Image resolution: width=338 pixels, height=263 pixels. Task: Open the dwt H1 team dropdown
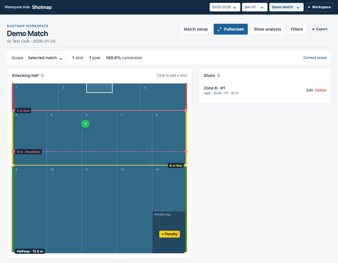pos(255,7)
